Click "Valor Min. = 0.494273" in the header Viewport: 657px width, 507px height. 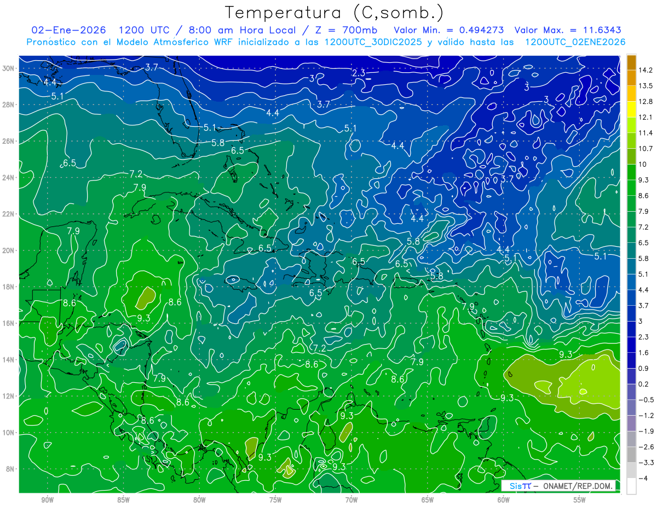pos(449,30)
